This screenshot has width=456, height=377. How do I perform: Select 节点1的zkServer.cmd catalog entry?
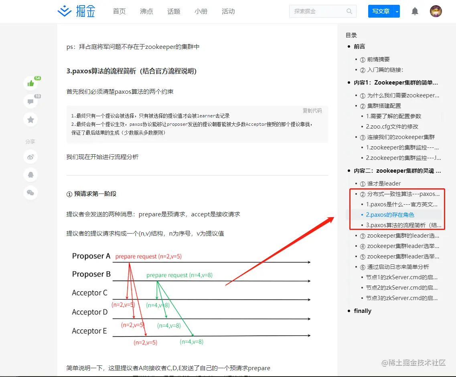point(401,277)
